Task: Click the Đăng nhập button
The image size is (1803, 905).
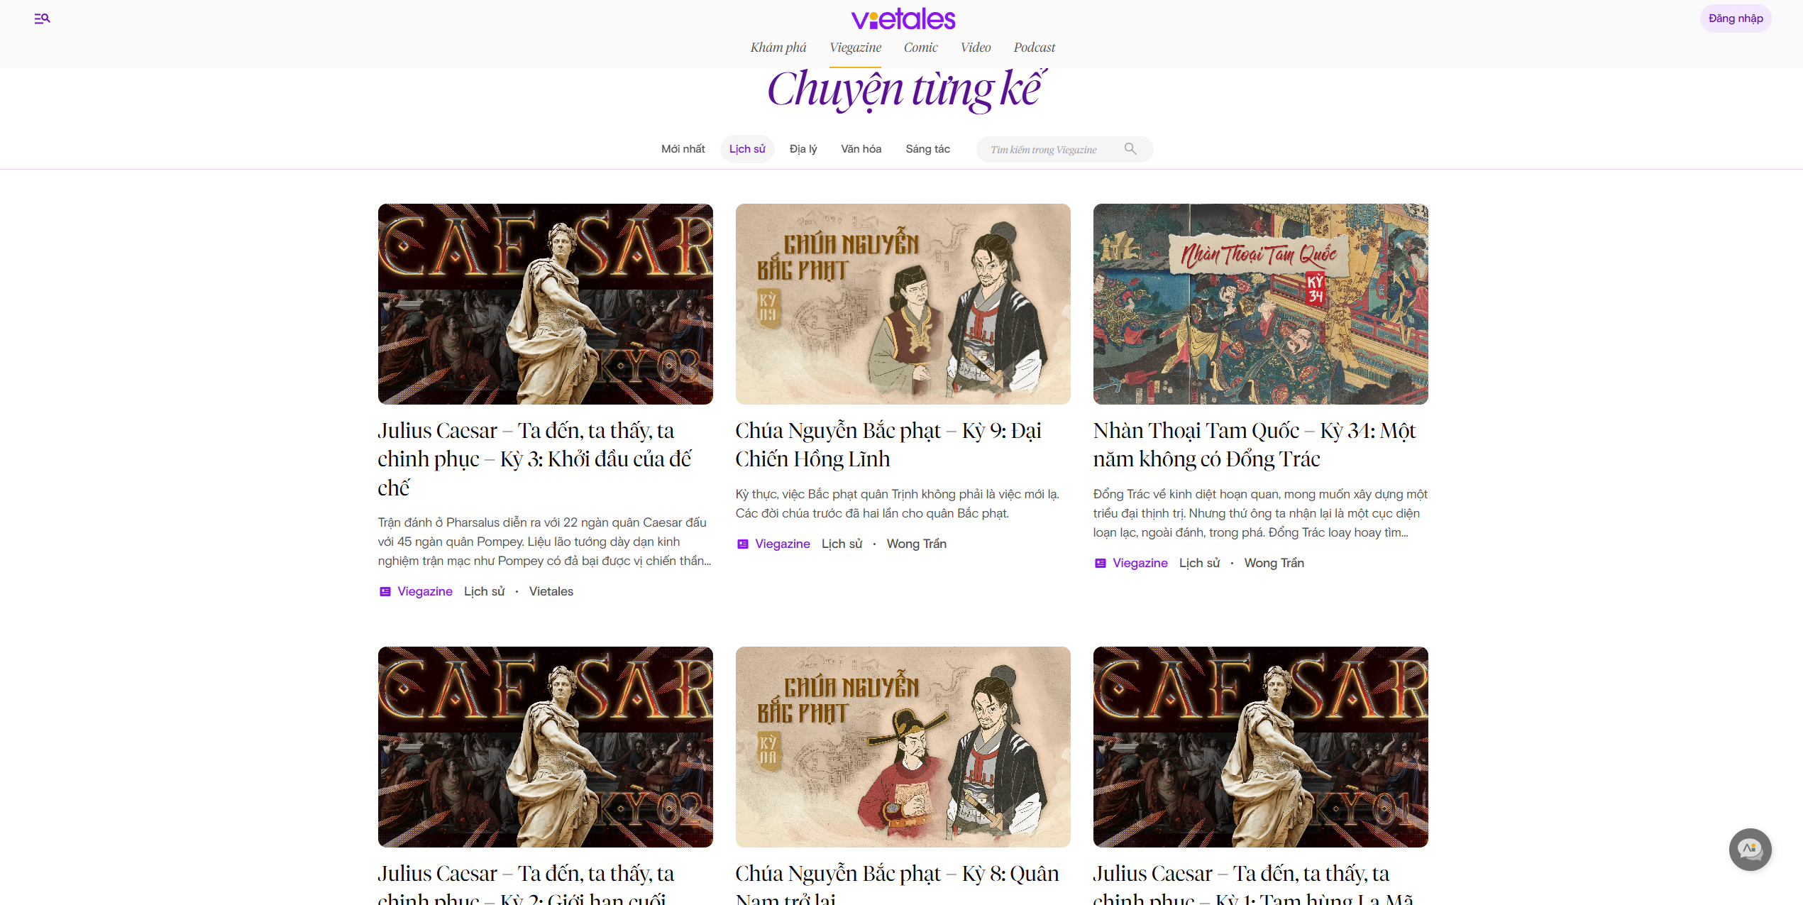Action: 1735,18
